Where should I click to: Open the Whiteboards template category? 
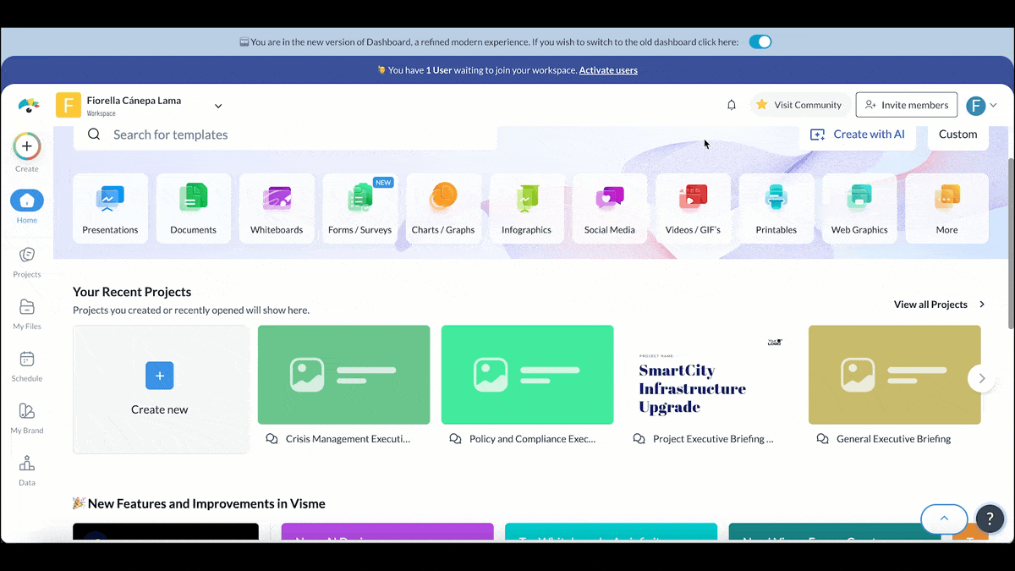tap(277, 207)
